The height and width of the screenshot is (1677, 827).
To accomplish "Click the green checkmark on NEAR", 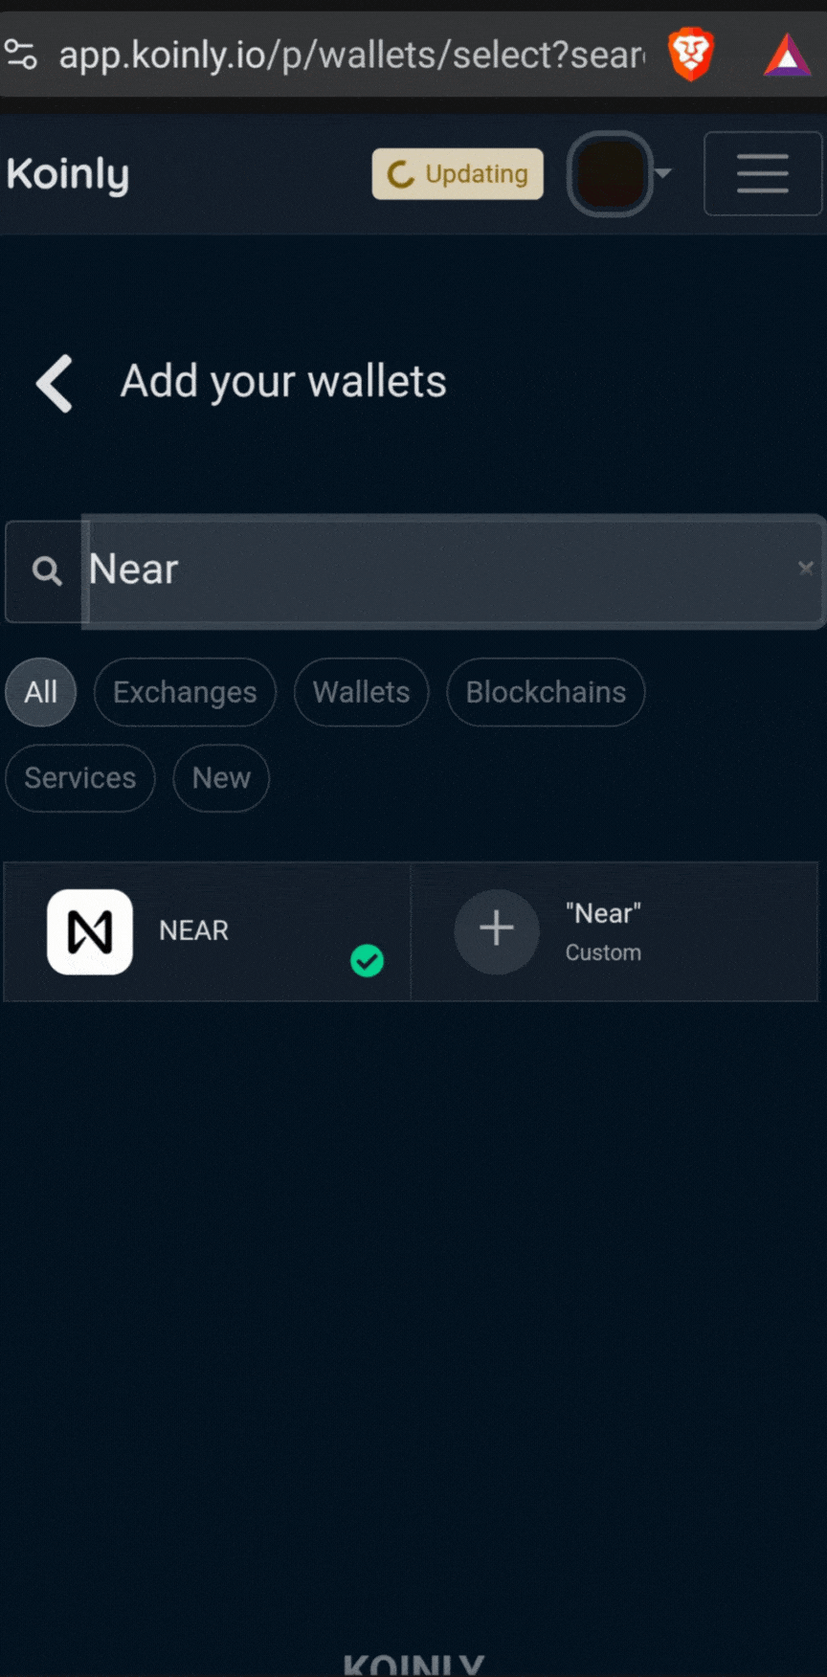I will coord(368,960).
